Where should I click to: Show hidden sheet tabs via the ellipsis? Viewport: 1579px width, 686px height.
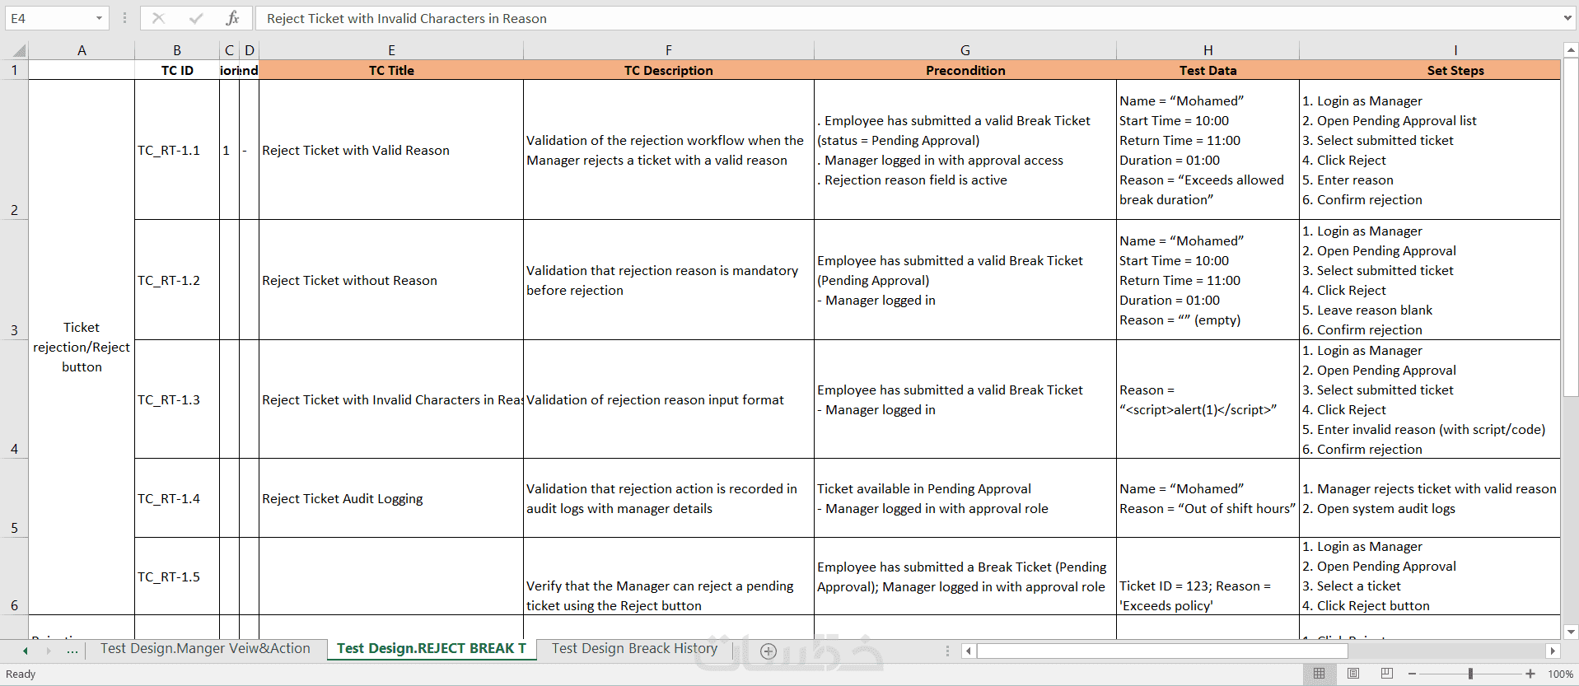tap(72, 651)
